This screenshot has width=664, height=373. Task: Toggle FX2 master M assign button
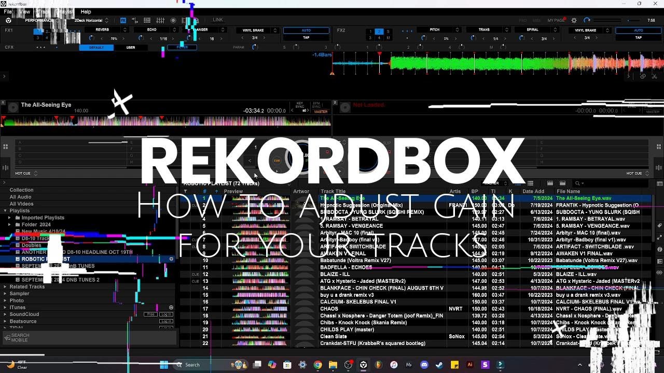point(388,38)
